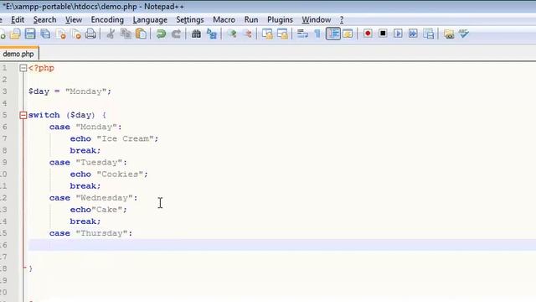The image size is (536, 302).
Task: Play back the recorded macro
Action: tap(398, 34)
